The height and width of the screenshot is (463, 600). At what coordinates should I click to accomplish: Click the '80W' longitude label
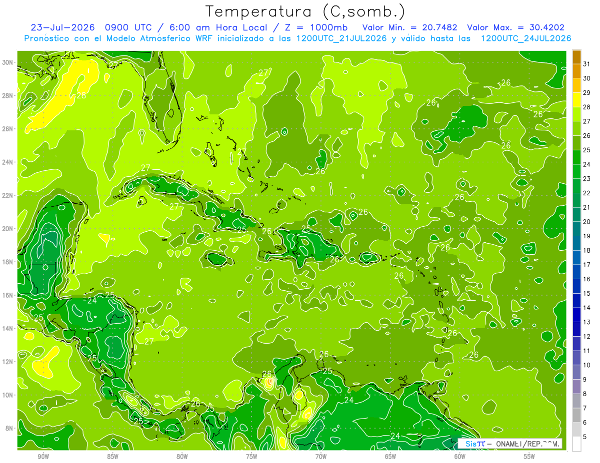(x=182, y=457)
